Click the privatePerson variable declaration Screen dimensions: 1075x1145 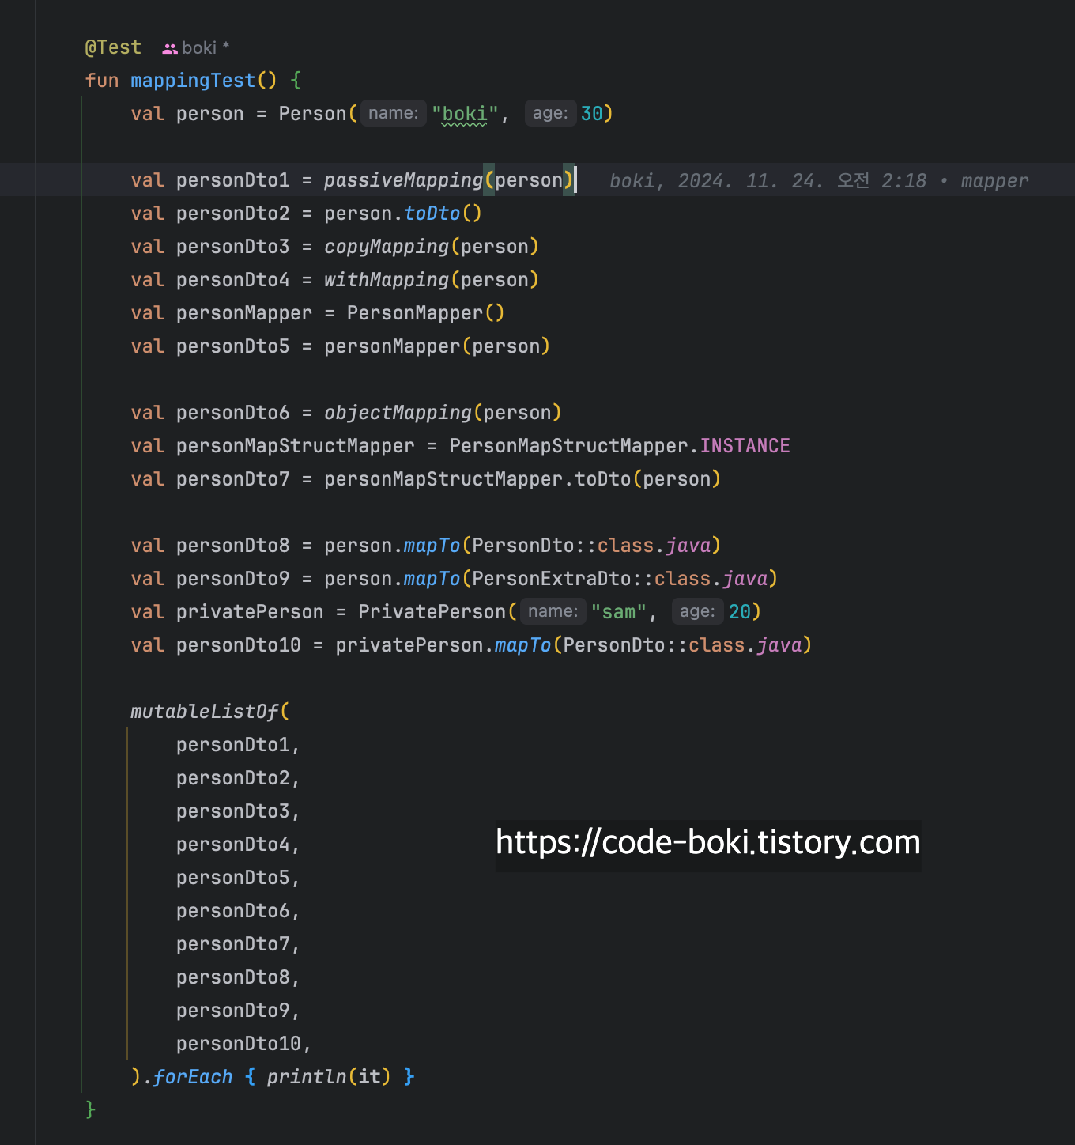pyautogui.click(x=250, y=612)
